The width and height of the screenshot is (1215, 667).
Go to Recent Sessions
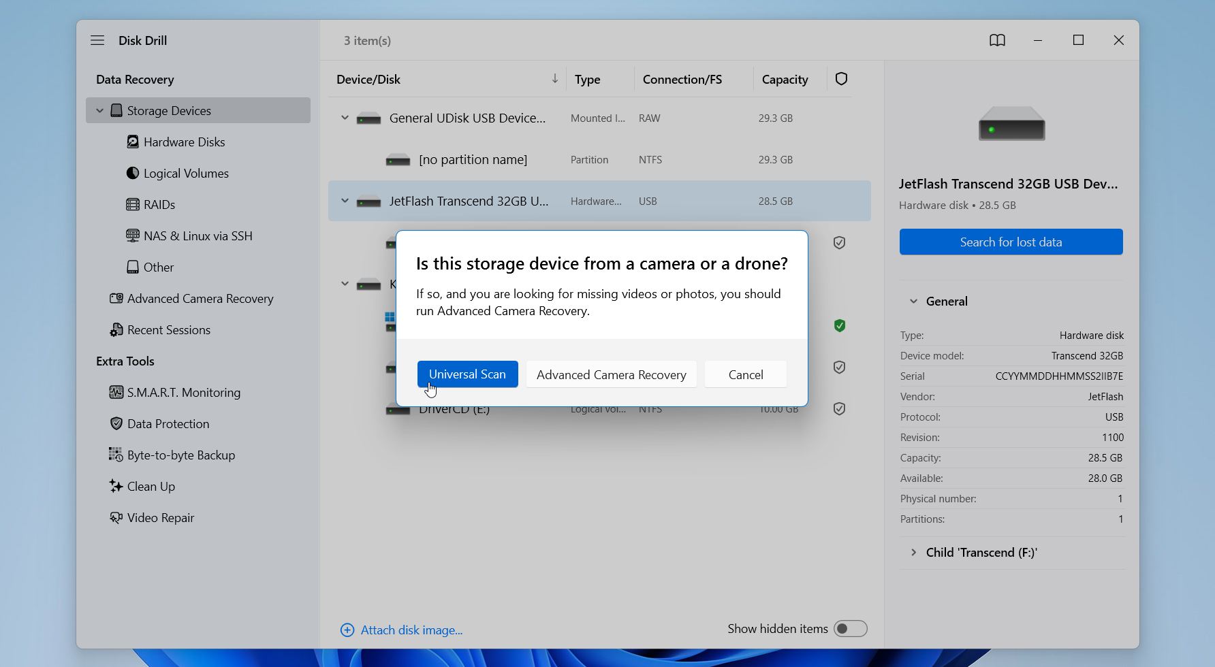tap(169, 329)
